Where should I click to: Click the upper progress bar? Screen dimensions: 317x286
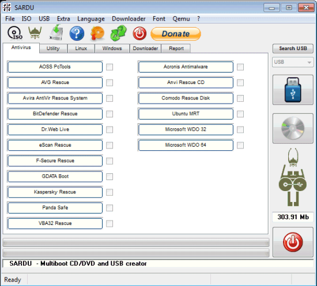coord(136,243)
